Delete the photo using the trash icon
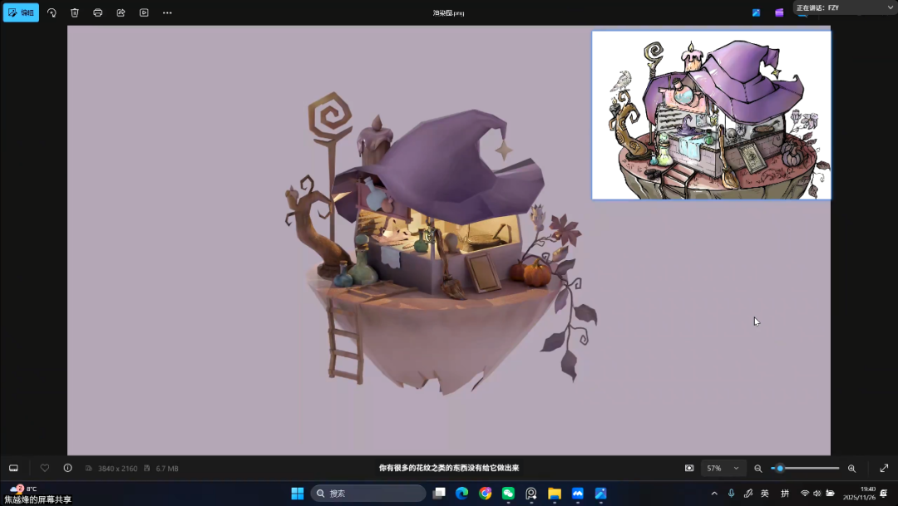Viewport: 898px width, 506px height. (x=75, y=12)
